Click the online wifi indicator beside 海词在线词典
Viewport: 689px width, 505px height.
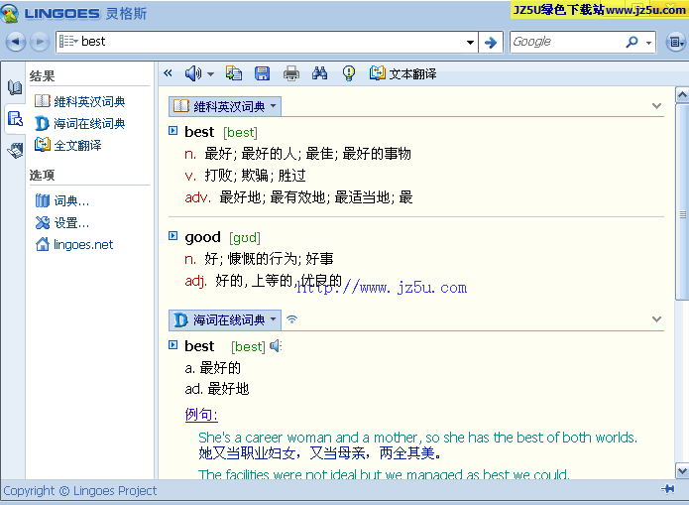tap(291, 318)
